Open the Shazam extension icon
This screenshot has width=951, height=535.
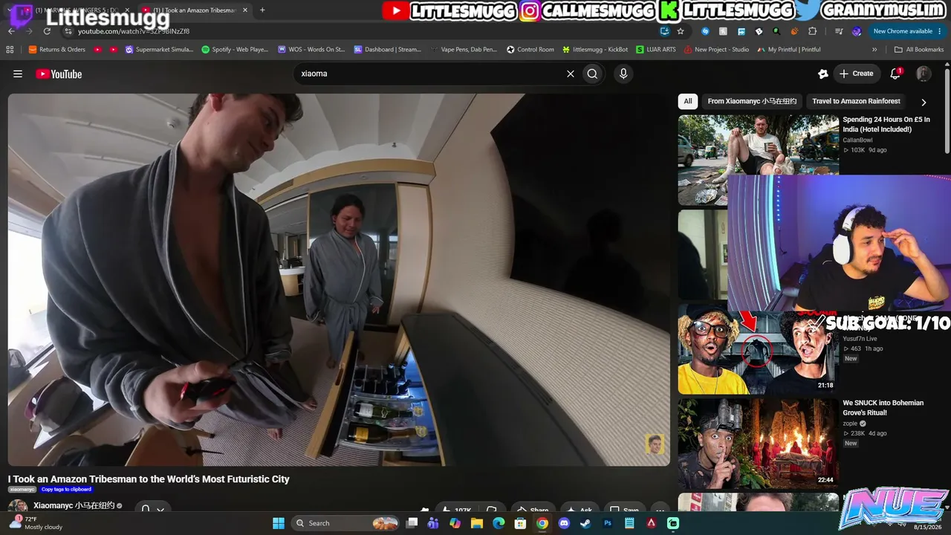coord(705,31)
